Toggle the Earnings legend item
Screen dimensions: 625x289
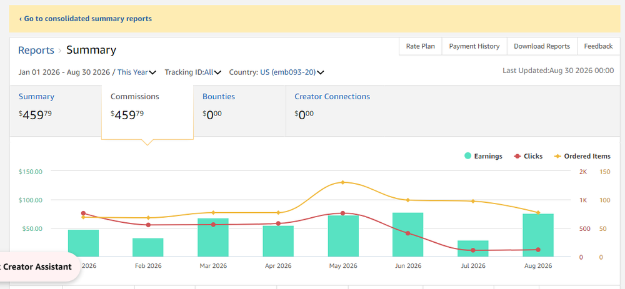click(x=483, y=156)
